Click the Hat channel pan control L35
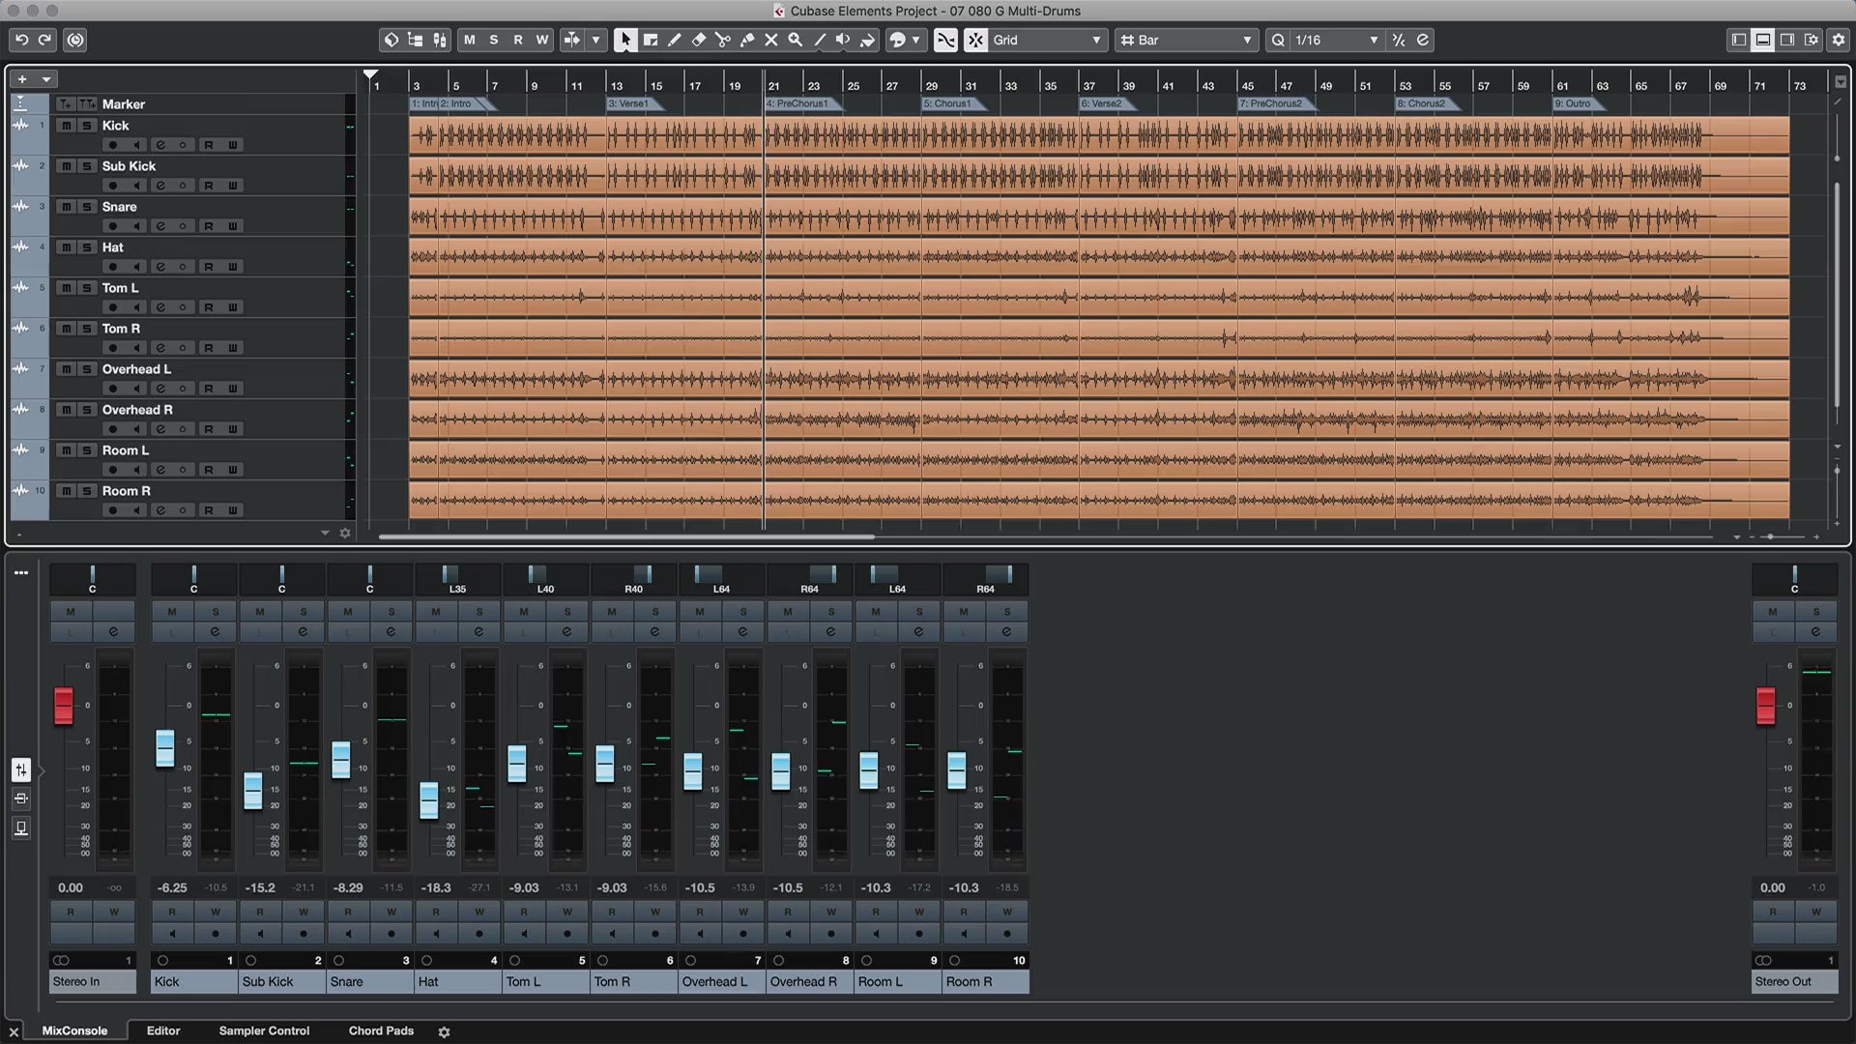 (x=457, y=579)
